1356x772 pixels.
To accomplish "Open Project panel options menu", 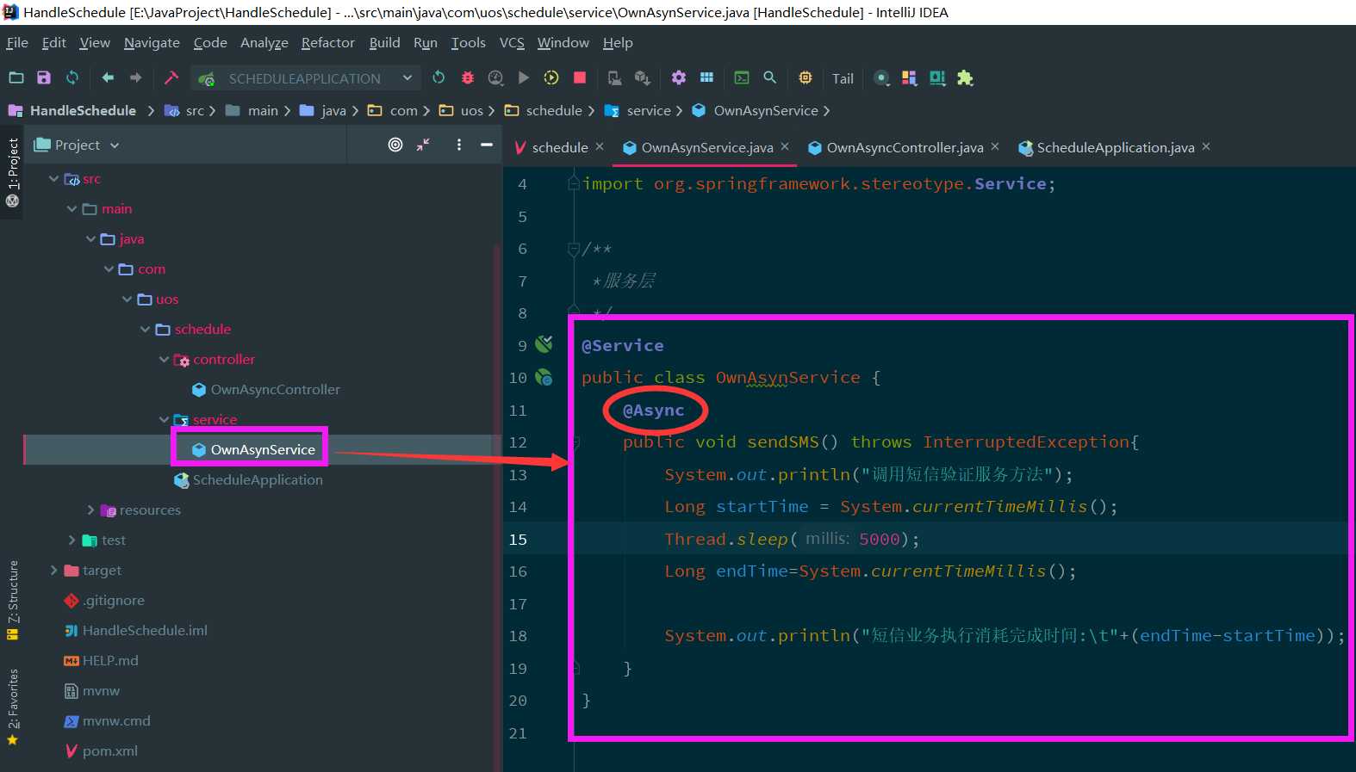I will (459, 145).
